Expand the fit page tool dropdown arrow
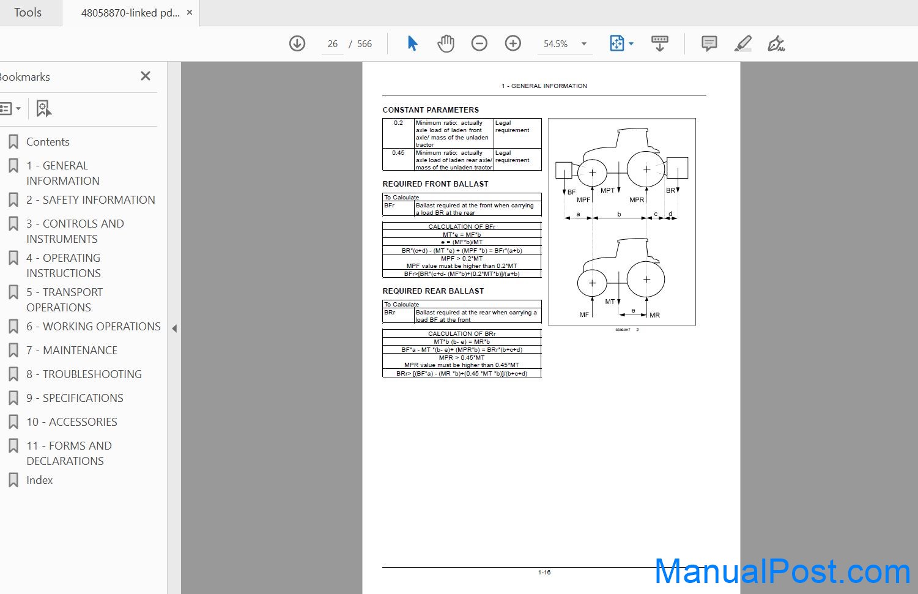Viewport: 918px width, 594px height. 631,44
